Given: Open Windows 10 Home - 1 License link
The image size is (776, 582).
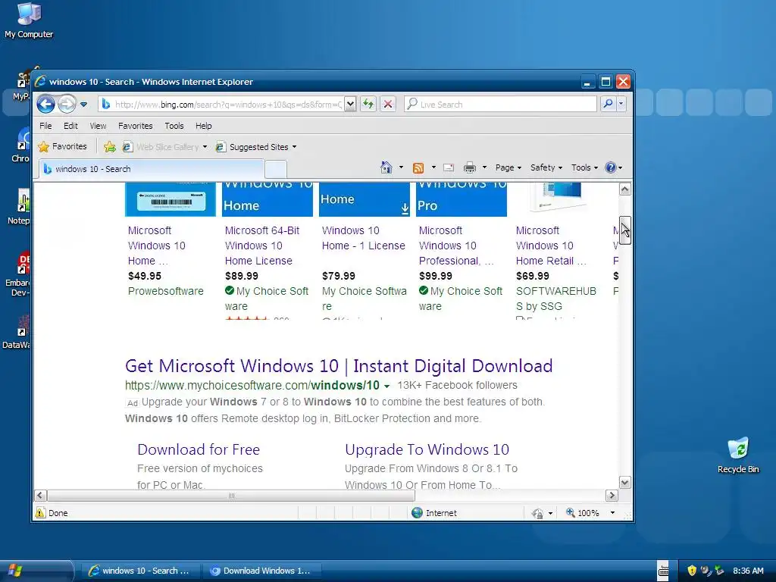Looking at the screenshot, I should 363,238.
